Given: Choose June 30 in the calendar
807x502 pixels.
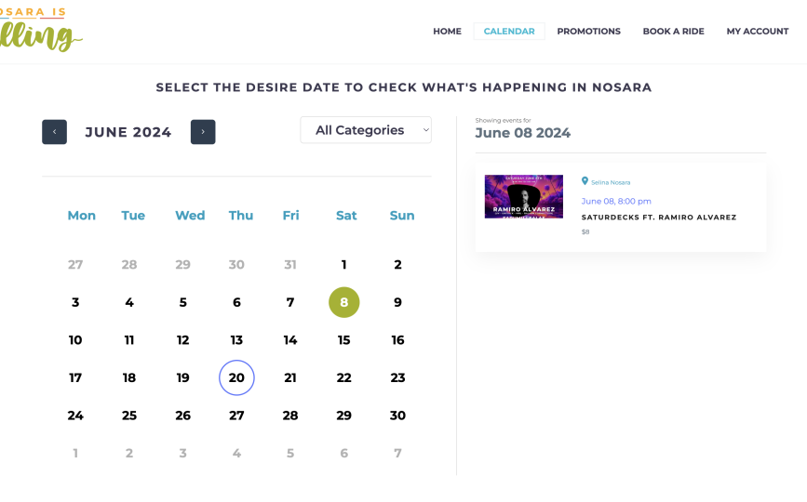Looking at the screenshot, I should coord(397,416).
